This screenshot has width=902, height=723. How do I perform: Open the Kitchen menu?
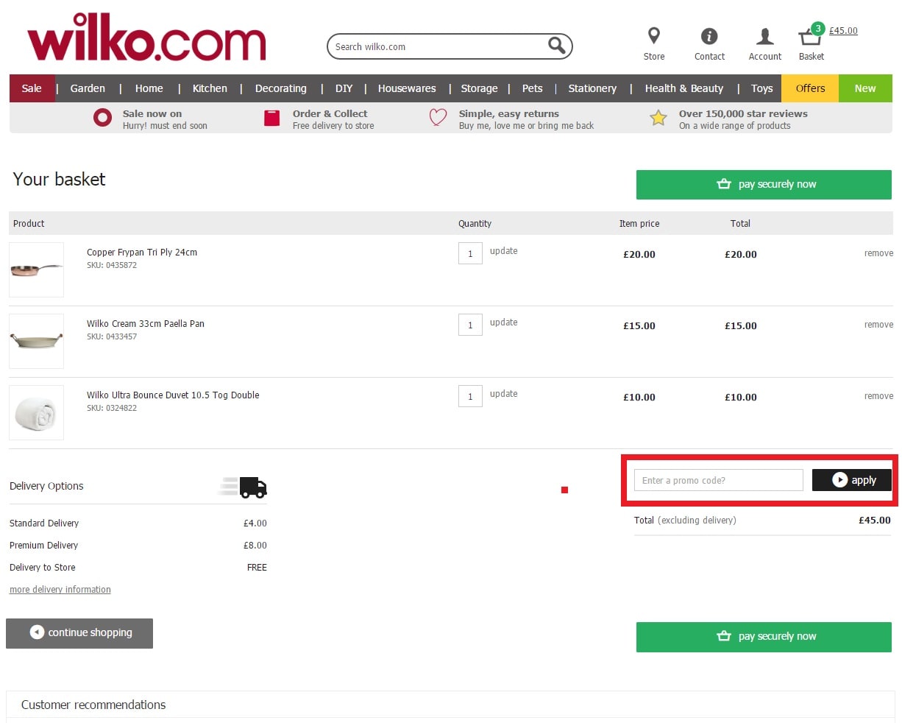210,88
